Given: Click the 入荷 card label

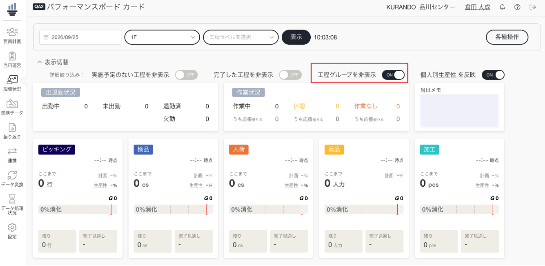Looking at the screenshot, I should pos(239,150).
